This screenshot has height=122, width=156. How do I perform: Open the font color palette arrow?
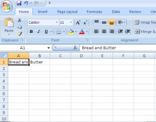pyautogui.click(x=87, y=31)
